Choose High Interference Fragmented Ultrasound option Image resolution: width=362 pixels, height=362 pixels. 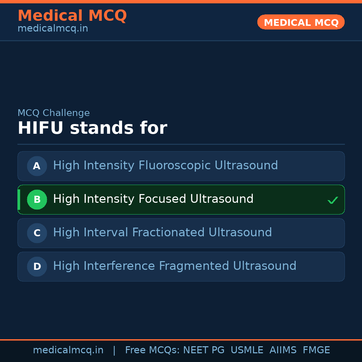click(175, 266)
